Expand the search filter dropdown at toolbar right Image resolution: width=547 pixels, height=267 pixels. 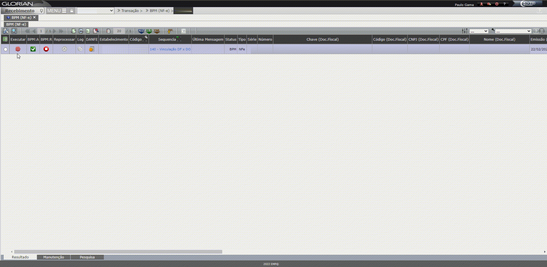pos(513,31)
